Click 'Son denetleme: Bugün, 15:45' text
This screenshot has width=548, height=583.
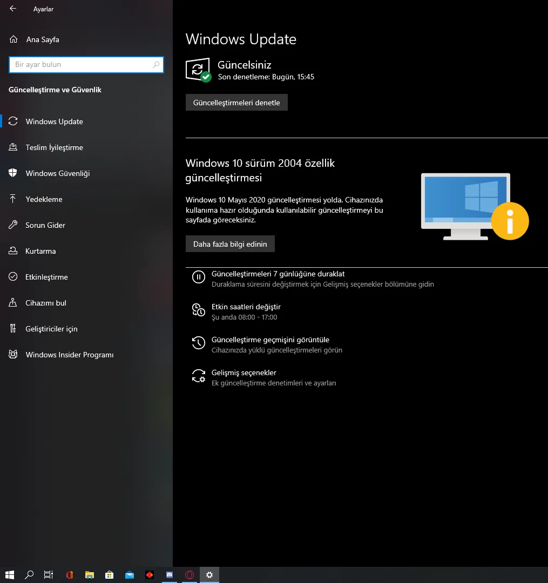[x=266, y=77]
